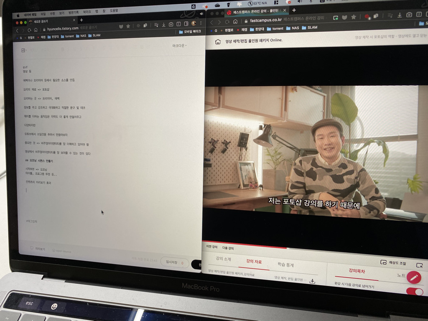The height and width of the screenshot is (321, 428).
Task: Open the torrent bookmark folder in Fastcampus window
Action: pos(275,28)
